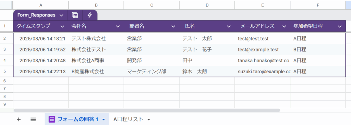351x125 pixels.
Task: Select column E header
Action: click(262, 5)
